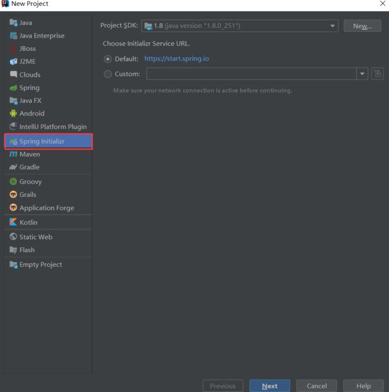Choose the Java Enterprise icon
The height and width of the screenshot is (392, 389).
[x=13, y=35]
